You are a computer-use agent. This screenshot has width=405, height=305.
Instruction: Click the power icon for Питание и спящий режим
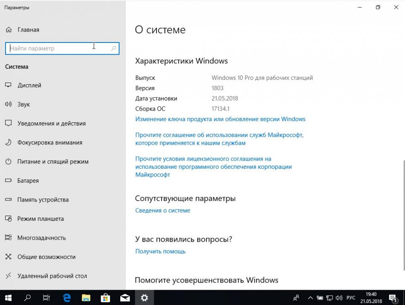[x=8, y=162]
